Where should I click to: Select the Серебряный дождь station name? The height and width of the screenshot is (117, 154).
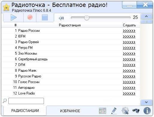pos(33,59)
